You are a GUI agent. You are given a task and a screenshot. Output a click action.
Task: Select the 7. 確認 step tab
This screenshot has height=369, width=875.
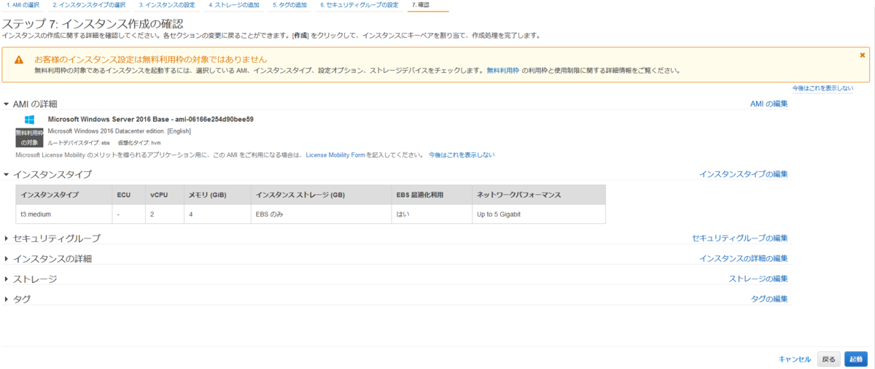tap(421, 5)
